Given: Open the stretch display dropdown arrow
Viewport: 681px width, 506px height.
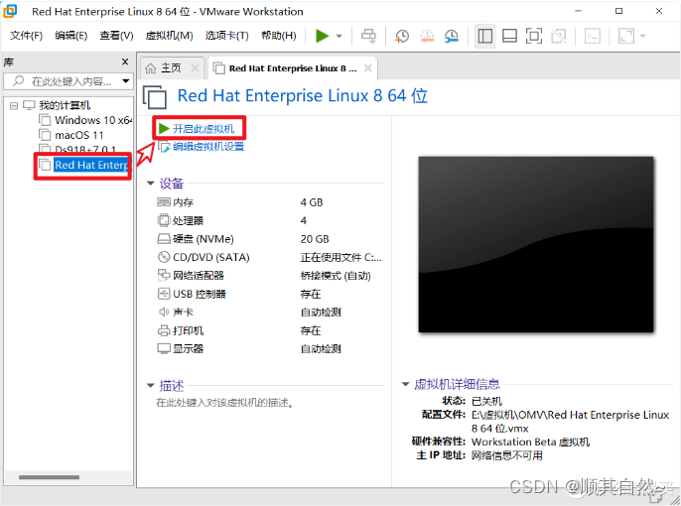Looking at the screenshot, I should [643, 36].
